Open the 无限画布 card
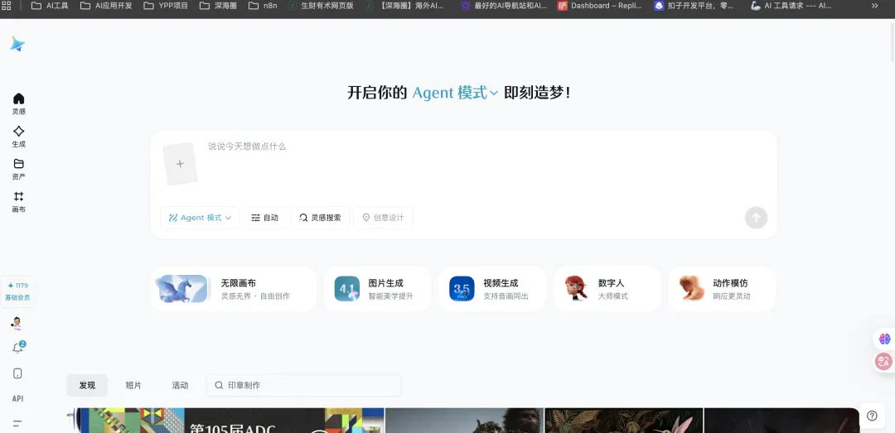This screenshot has height=433, width=895. coord(234,289)
